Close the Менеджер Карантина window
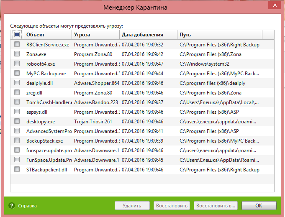The height and width of the screenshot is (217, 285). pyautogui.click(x=275, y=5)
